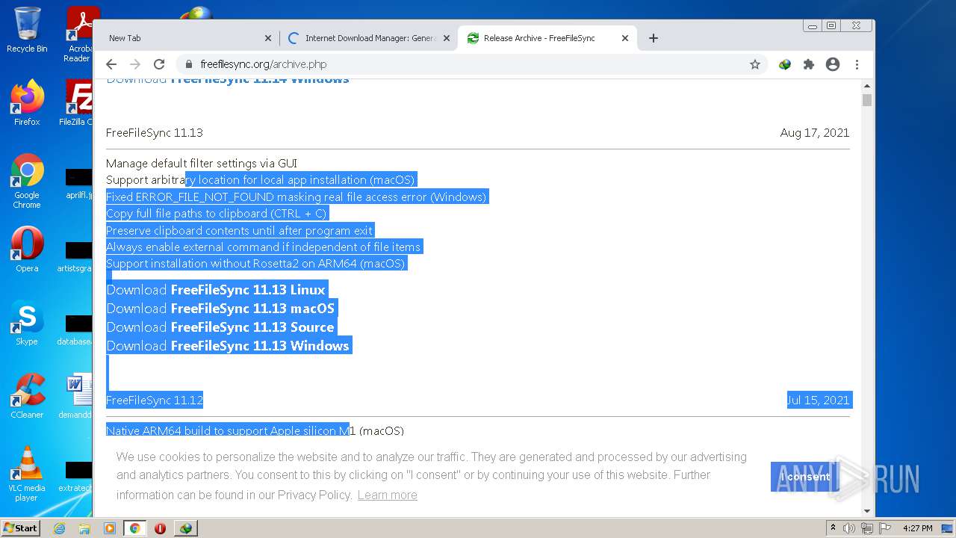Show hidden system tray icons arrow
The image size is (956, 538).
tap(833, 528)
